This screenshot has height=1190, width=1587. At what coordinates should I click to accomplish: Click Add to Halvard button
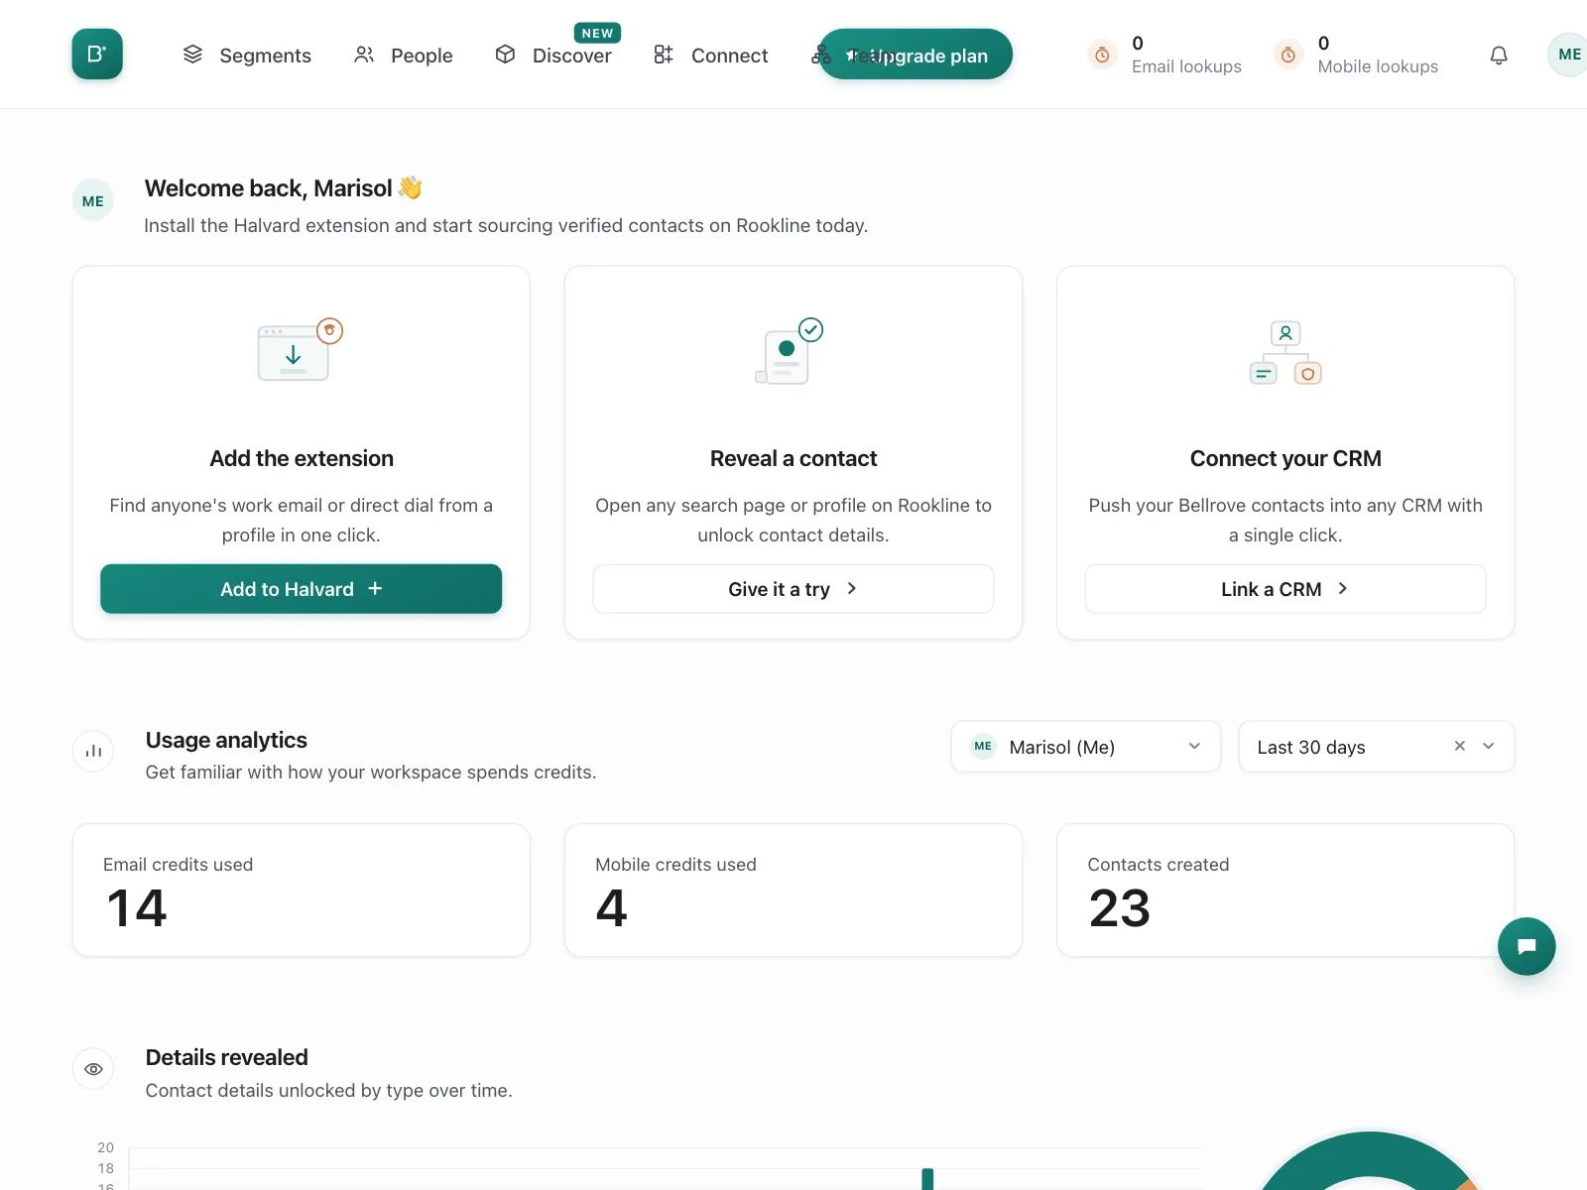(x=302, y=589)
